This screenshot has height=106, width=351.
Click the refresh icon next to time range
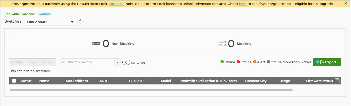[x=81, y=22]
